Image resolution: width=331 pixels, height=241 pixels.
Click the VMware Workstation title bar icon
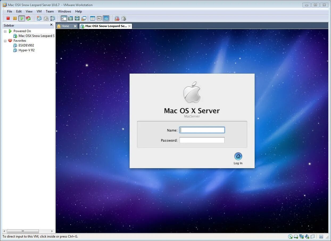pos(5,5)
